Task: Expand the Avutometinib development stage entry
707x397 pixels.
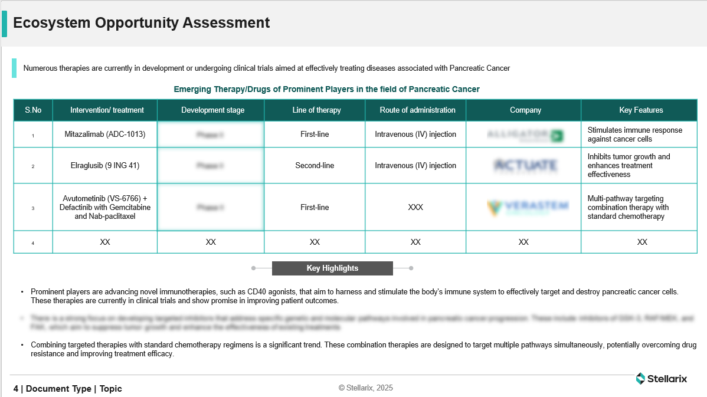Action: [211, 207]
